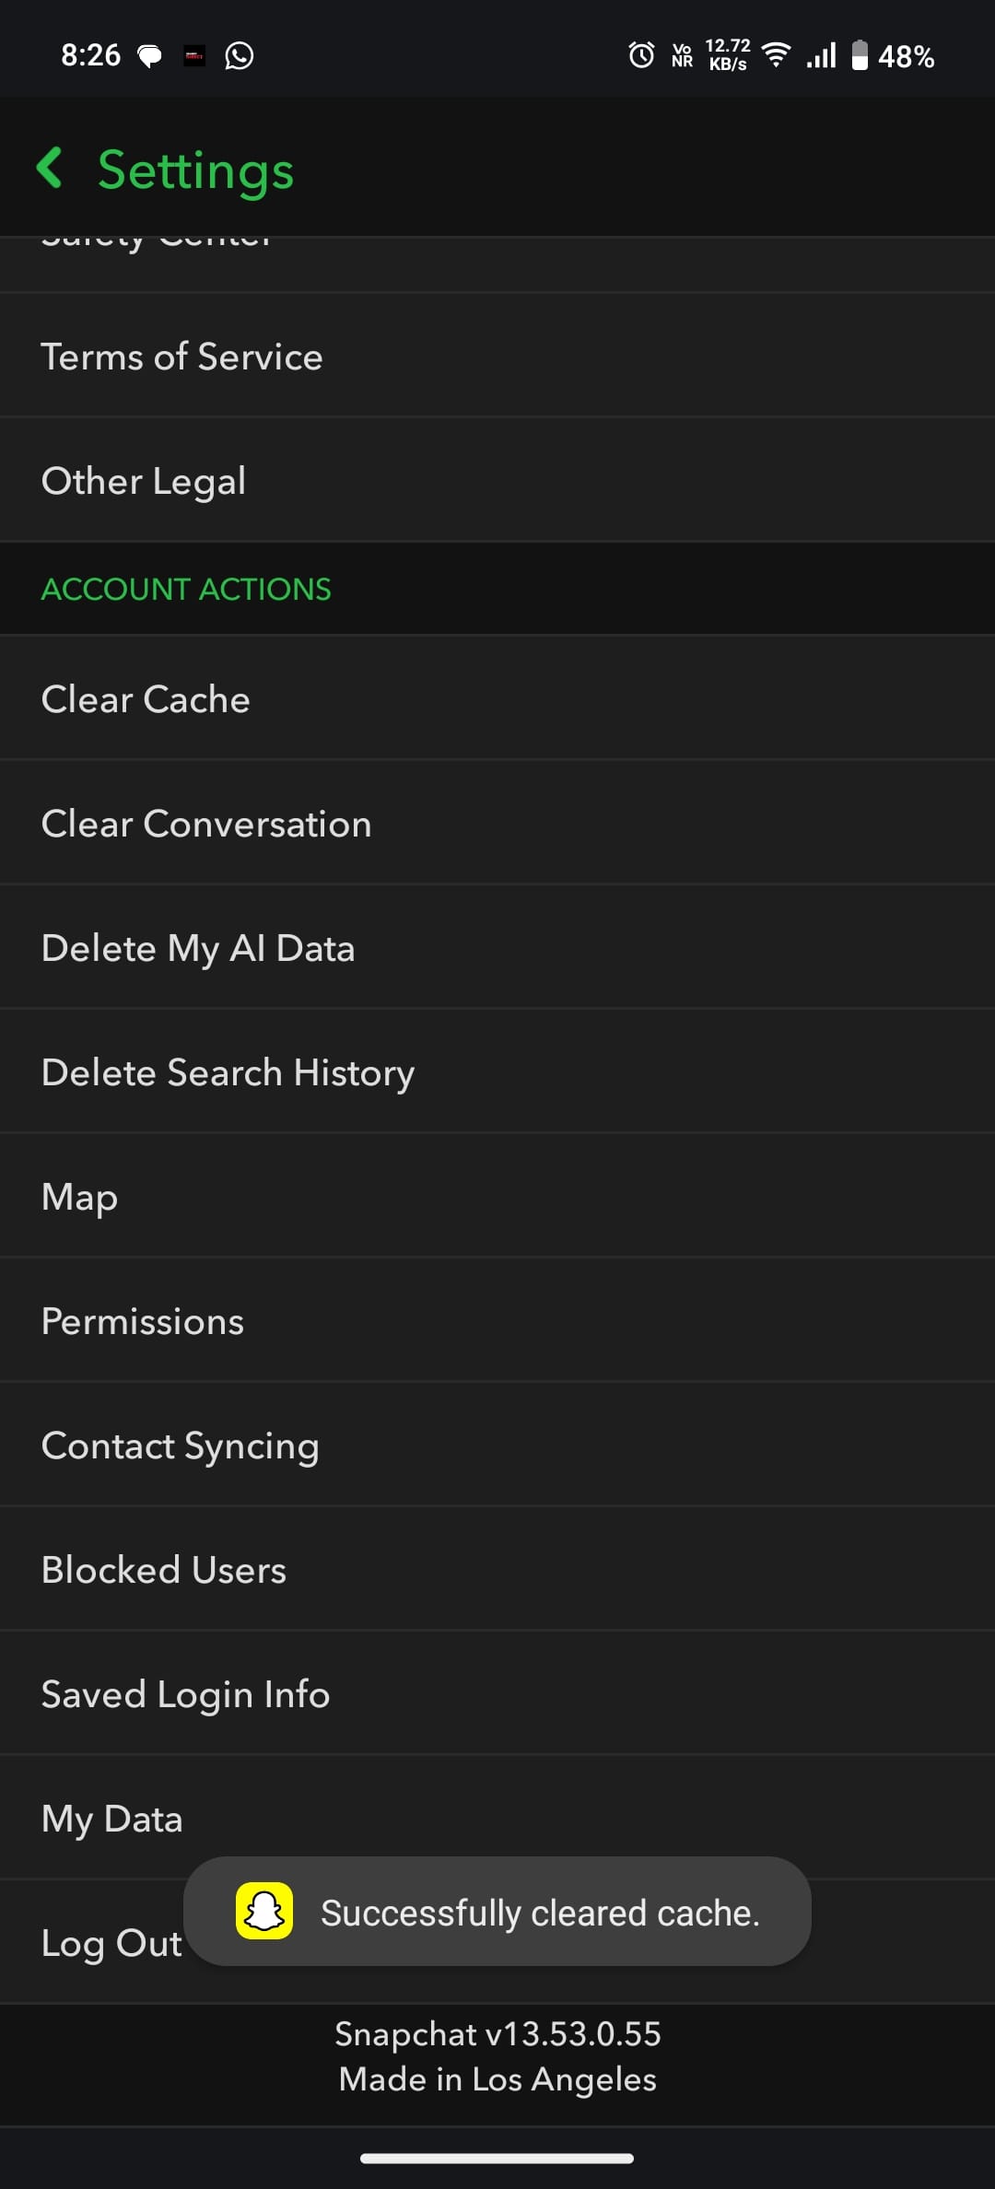Open Saved Login Info
Viewport: 995px width, 2189px height.
[185, 1694]
